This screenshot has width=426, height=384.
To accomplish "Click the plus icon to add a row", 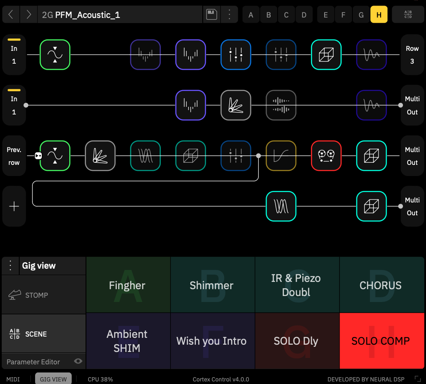I will tap(14, 206).
